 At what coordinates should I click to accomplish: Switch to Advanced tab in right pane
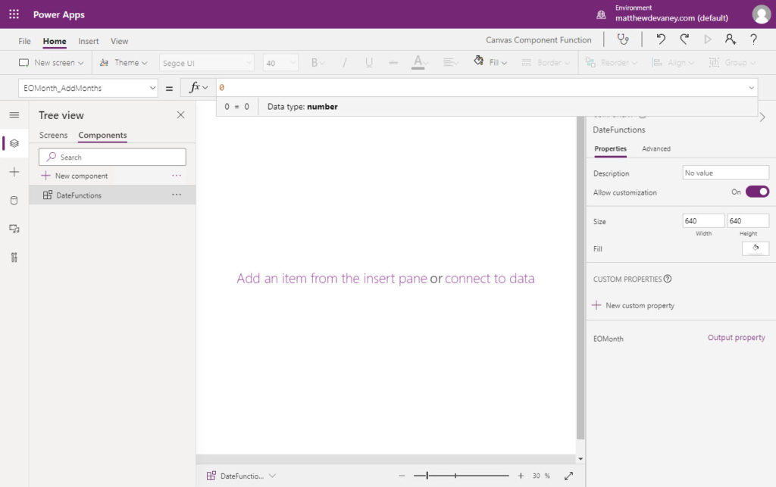click(656, 148)
